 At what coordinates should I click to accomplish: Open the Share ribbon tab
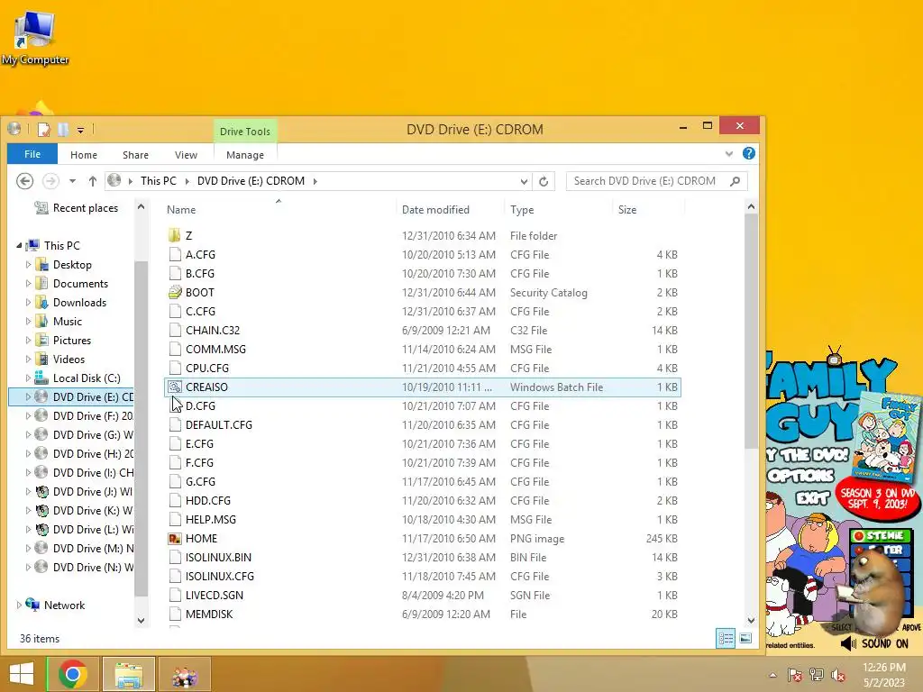click(x=135, y=155)
